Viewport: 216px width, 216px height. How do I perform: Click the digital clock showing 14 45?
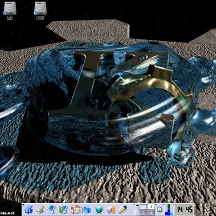(185, 210)
